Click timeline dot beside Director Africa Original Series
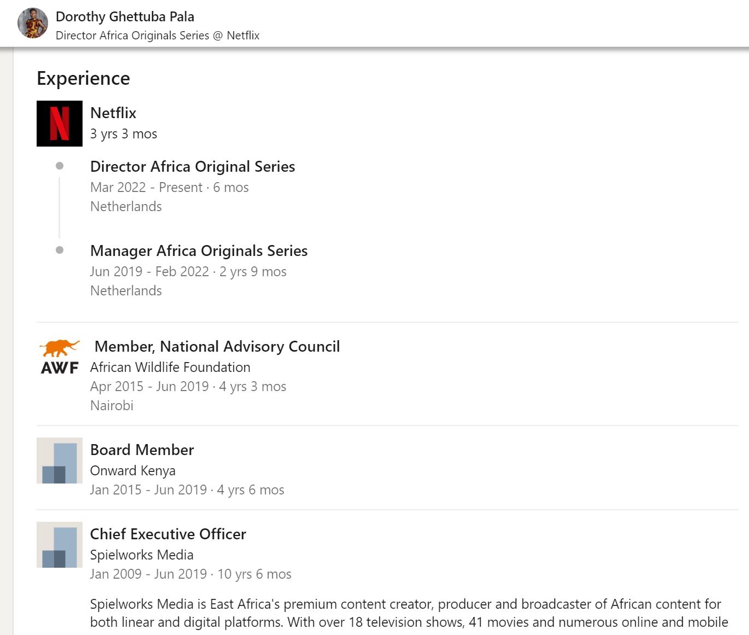This screenshot has width=749, height=635. (x=60, y=166)
